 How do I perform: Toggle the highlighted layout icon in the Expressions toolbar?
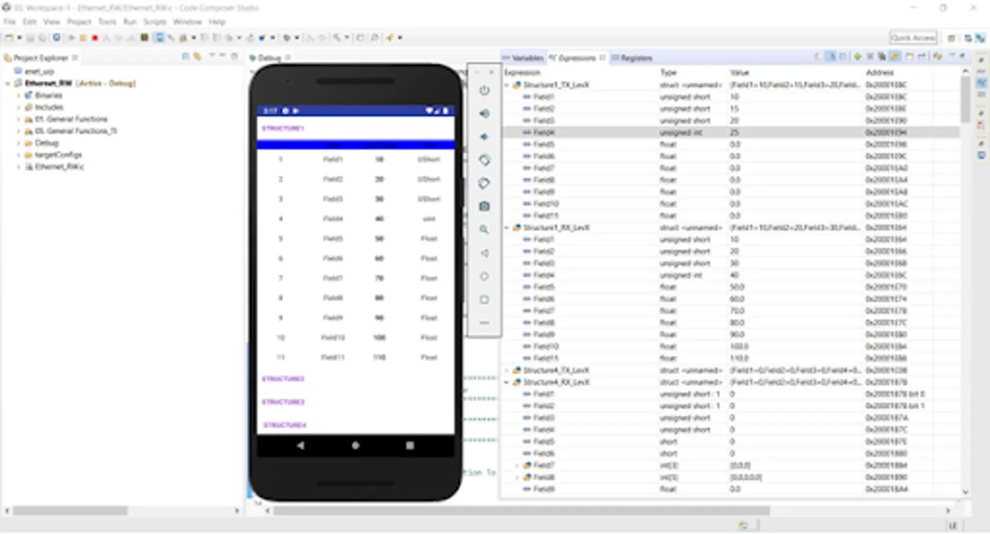(831, 57)
